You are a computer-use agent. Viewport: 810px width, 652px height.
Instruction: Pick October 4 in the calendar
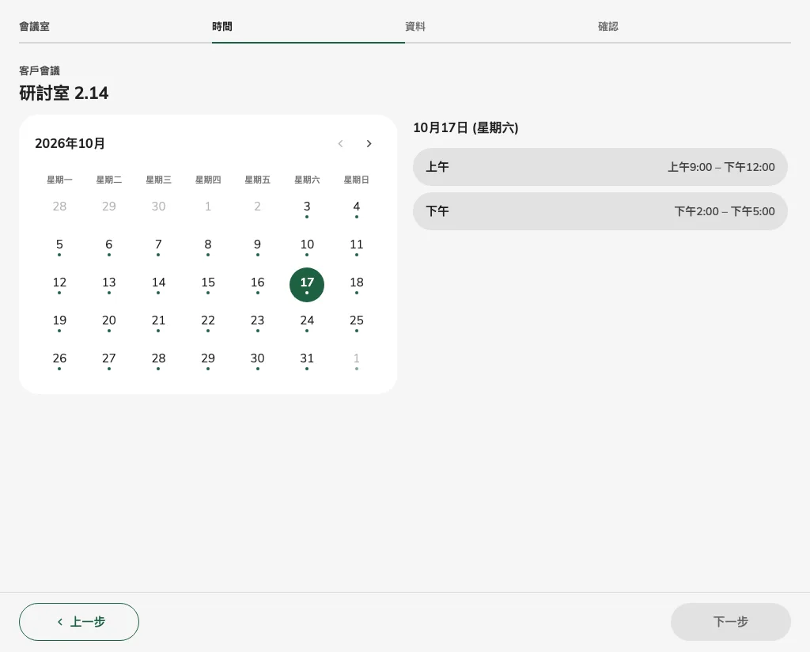357,209
